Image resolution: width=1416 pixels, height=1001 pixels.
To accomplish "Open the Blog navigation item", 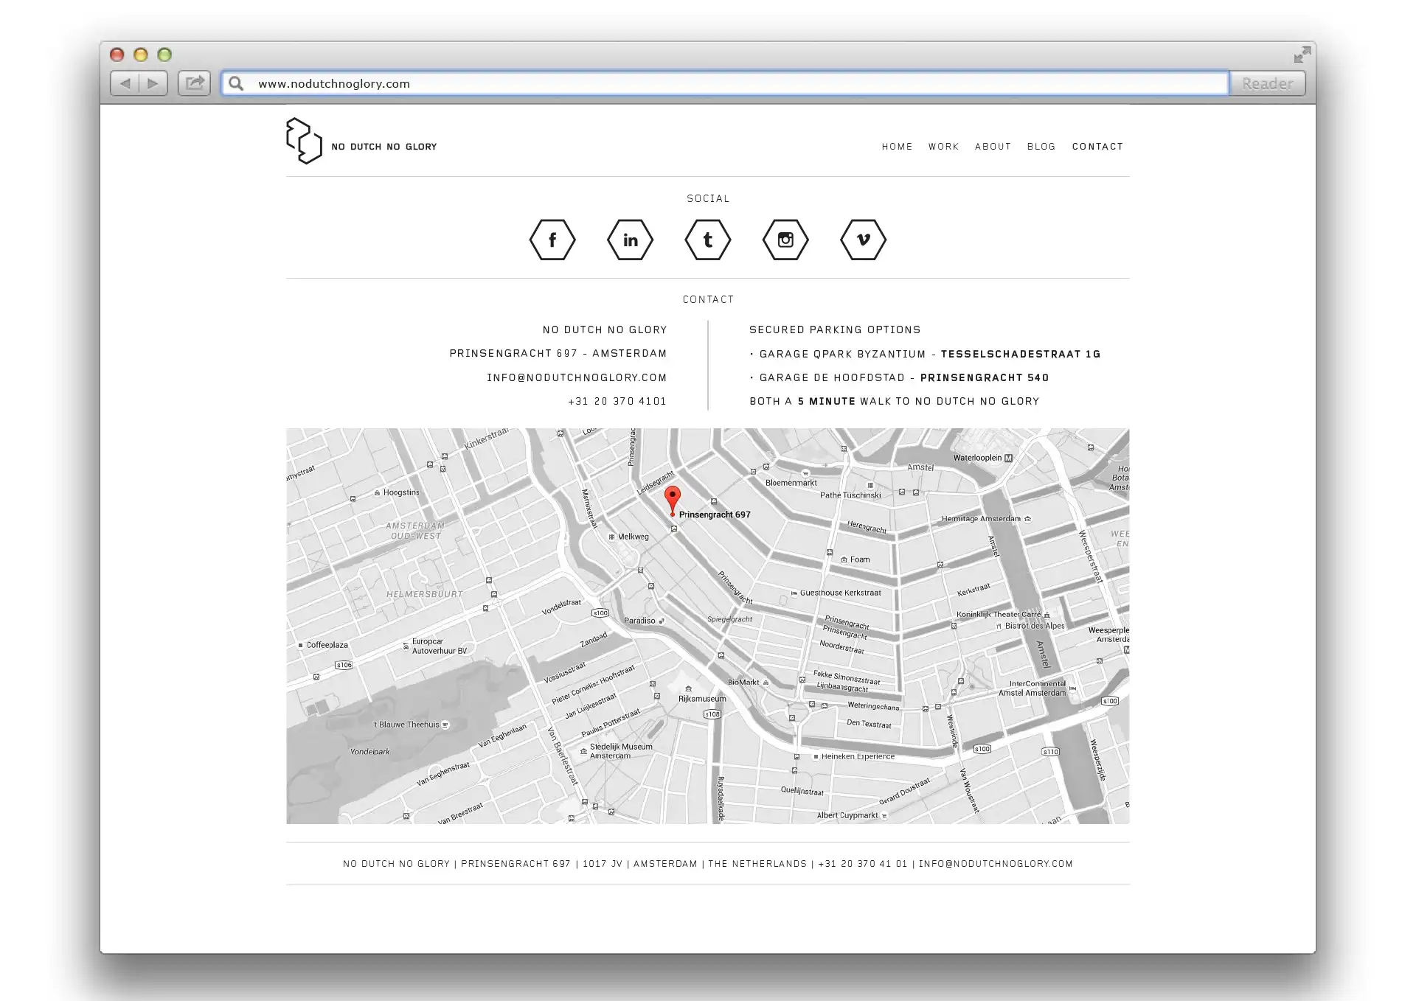I will [1041, 147].
